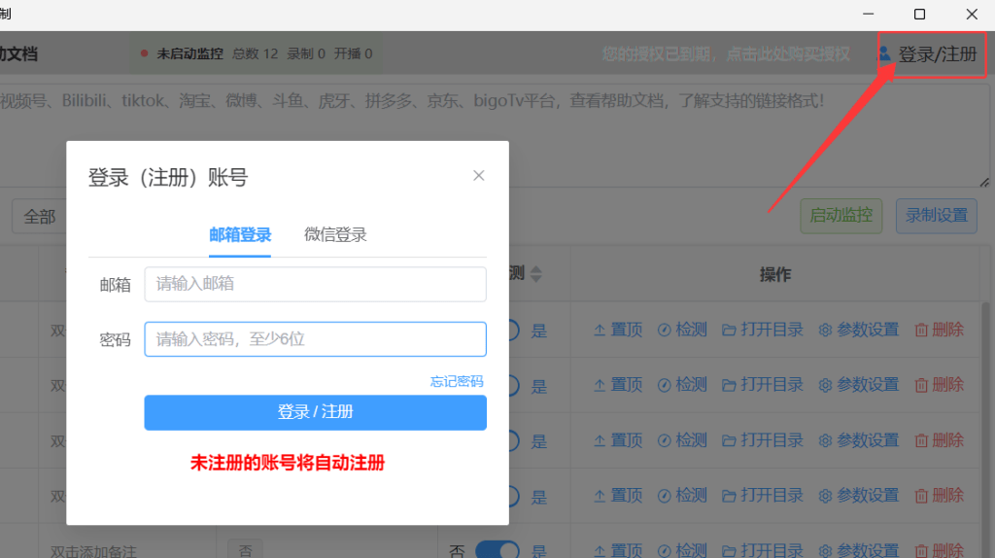The width and height of the screenshot is (995, 558).
Task: Open 参数设置 for the fourth row
Action: click(859, 496)
